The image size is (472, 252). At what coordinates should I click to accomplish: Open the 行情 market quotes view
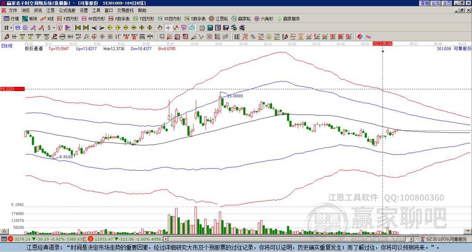click(x=11, y=18)
